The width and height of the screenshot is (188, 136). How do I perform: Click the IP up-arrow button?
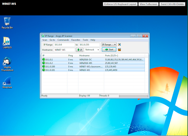pyautogui.click(x=80, y=50)
